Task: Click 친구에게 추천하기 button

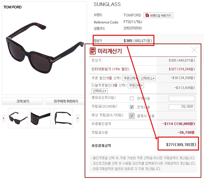Action: [66, 101]
